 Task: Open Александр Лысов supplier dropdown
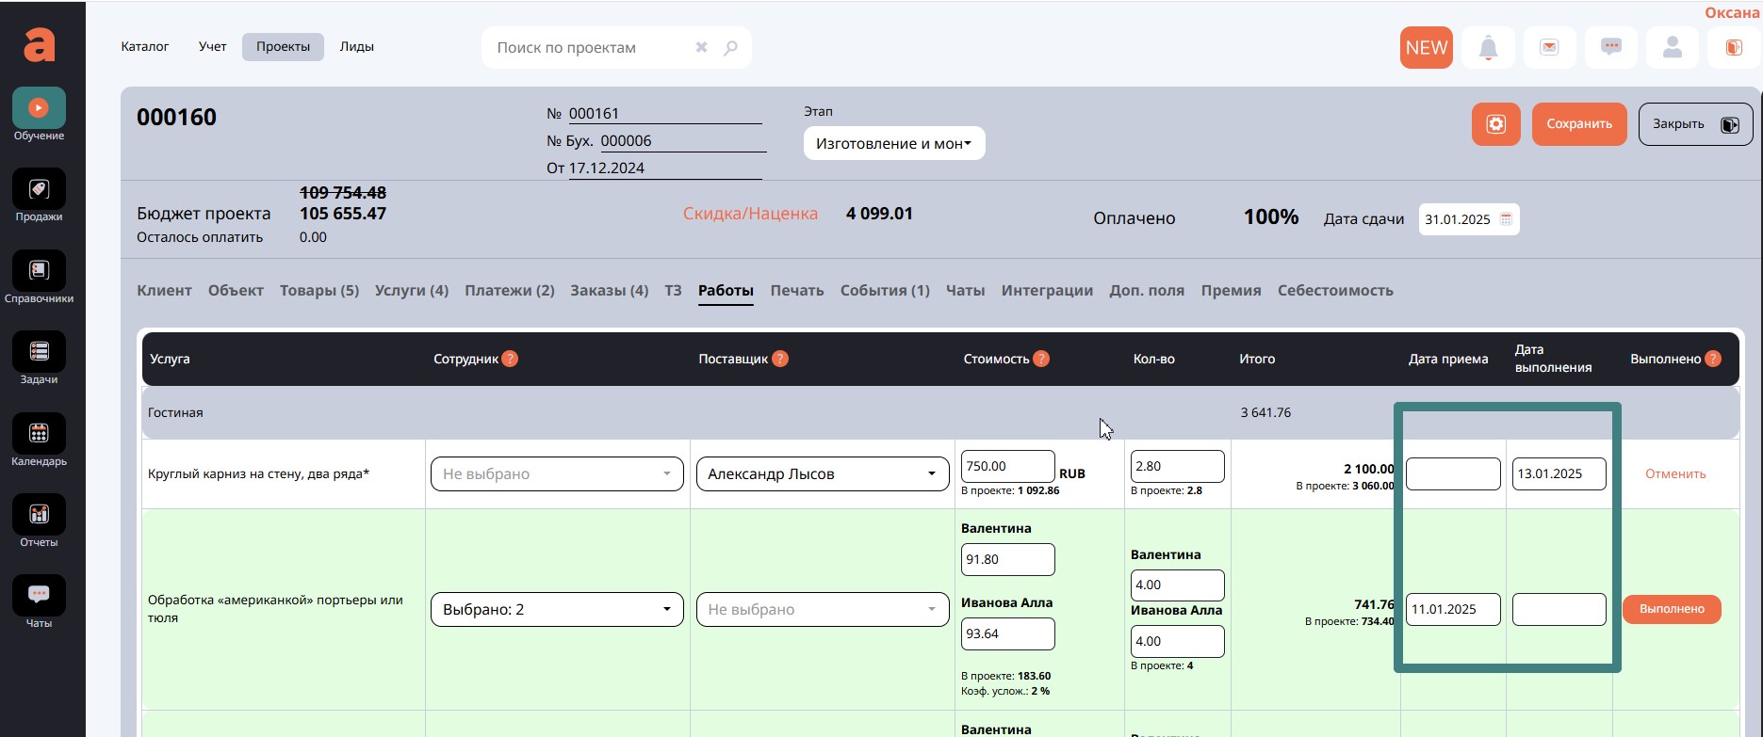coord(822,474)
